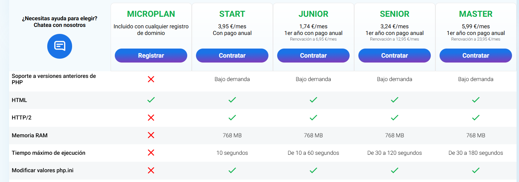The height and width of the screenshot is (182, 519).
Task: Click SENIOR's HTML green checkmark
Action: 394,100
